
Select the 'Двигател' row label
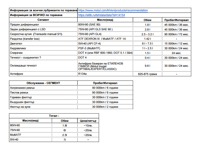(43, 43)
